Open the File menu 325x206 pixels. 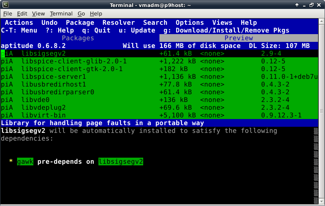tap(7, 14)
